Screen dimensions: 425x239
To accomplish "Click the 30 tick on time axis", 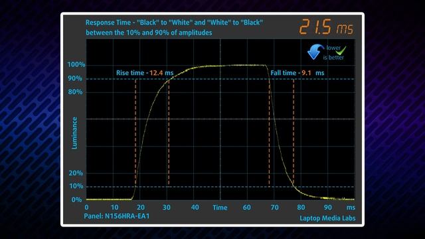I will pyautogui.click(x=167, y=208).
